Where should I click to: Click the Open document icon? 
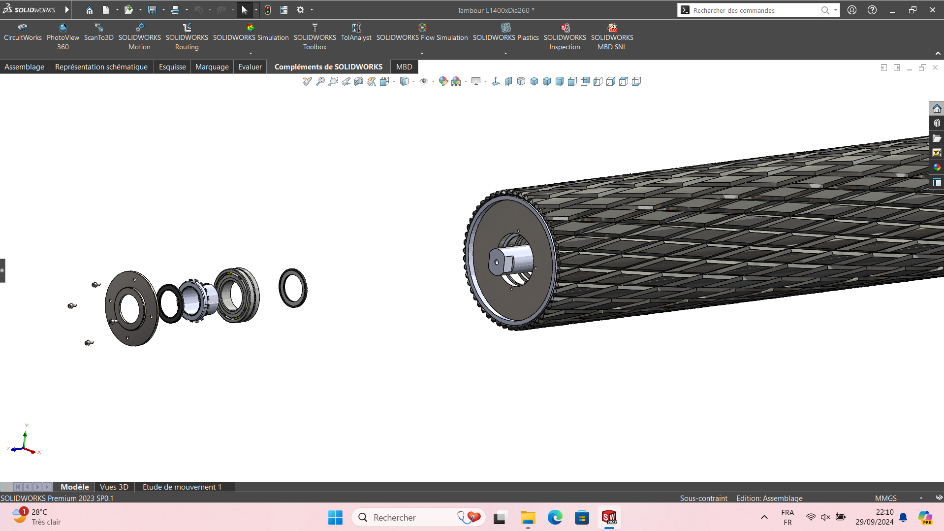129,10
